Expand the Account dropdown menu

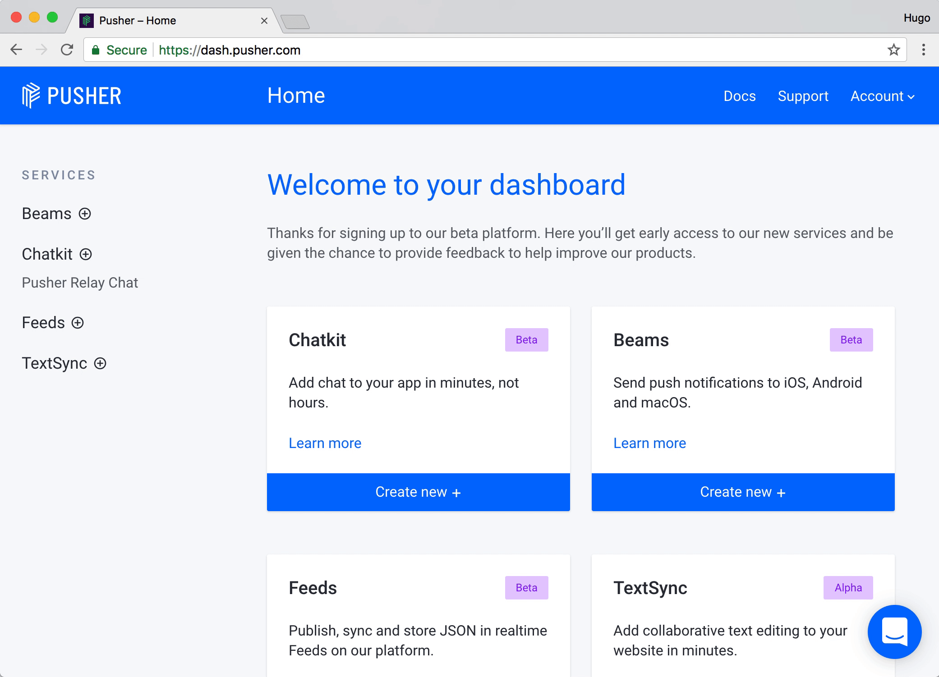pyautogui.click(x=882, y=96)
